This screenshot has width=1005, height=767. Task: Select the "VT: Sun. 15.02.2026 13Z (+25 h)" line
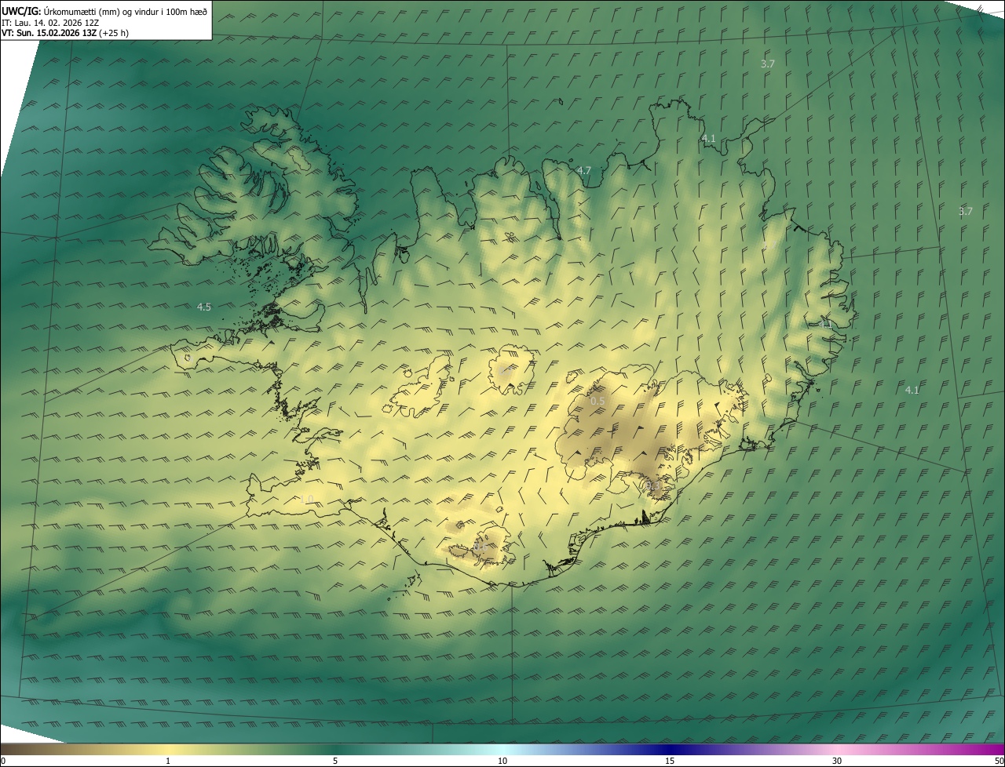point(65,33)
